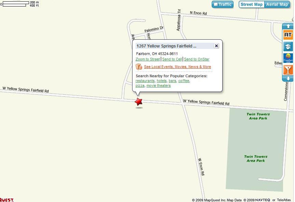Click the Zoom to Street link
Screen dimensions: 295x202
(148, 59)
